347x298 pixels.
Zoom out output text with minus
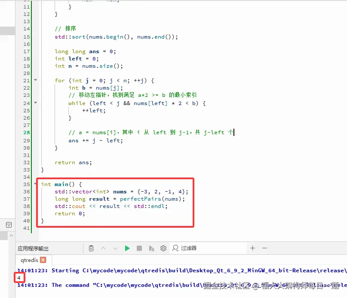pyautogui.click(x=264, y=248)
